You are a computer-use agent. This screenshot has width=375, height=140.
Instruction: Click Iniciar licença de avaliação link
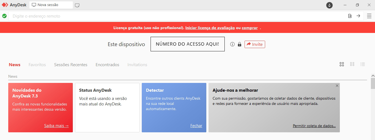click(x=210, y=28)
